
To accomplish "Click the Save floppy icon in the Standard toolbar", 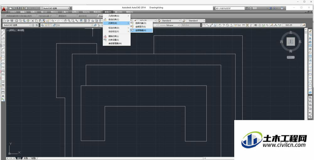I will [x=12, y=21].
